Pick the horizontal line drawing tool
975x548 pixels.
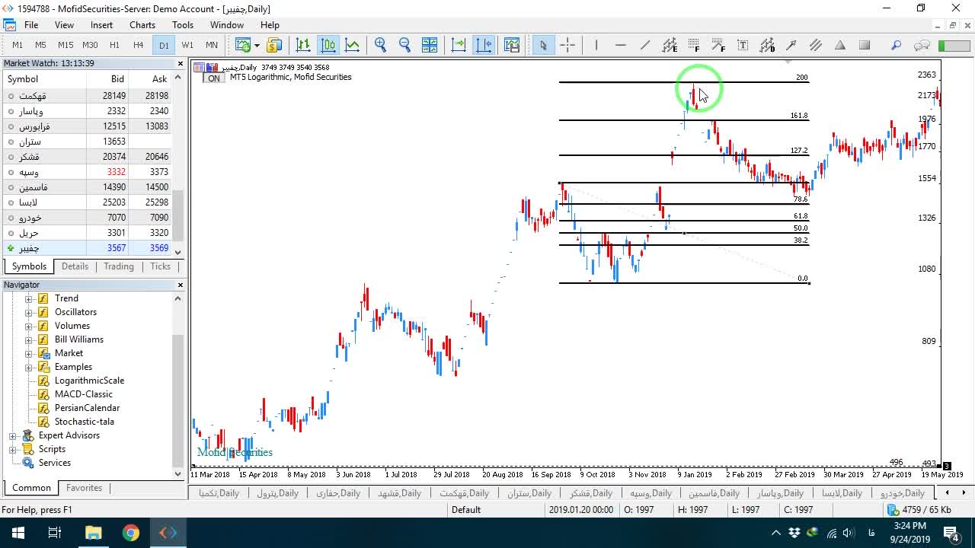(621, 45)
